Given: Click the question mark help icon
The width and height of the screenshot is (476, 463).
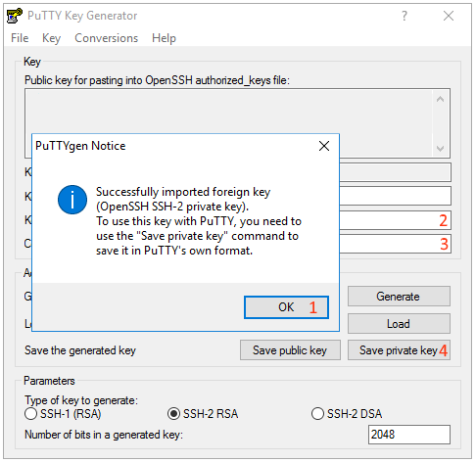Looking at the screenshot, I should (405, 16).
